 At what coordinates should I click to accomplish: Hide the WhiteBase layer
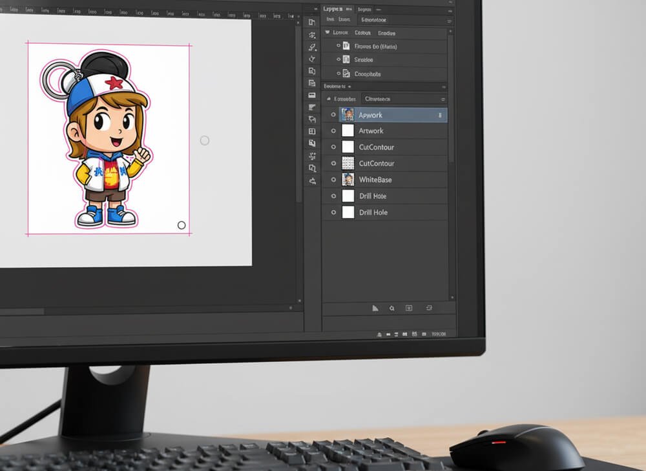point(333,180)
